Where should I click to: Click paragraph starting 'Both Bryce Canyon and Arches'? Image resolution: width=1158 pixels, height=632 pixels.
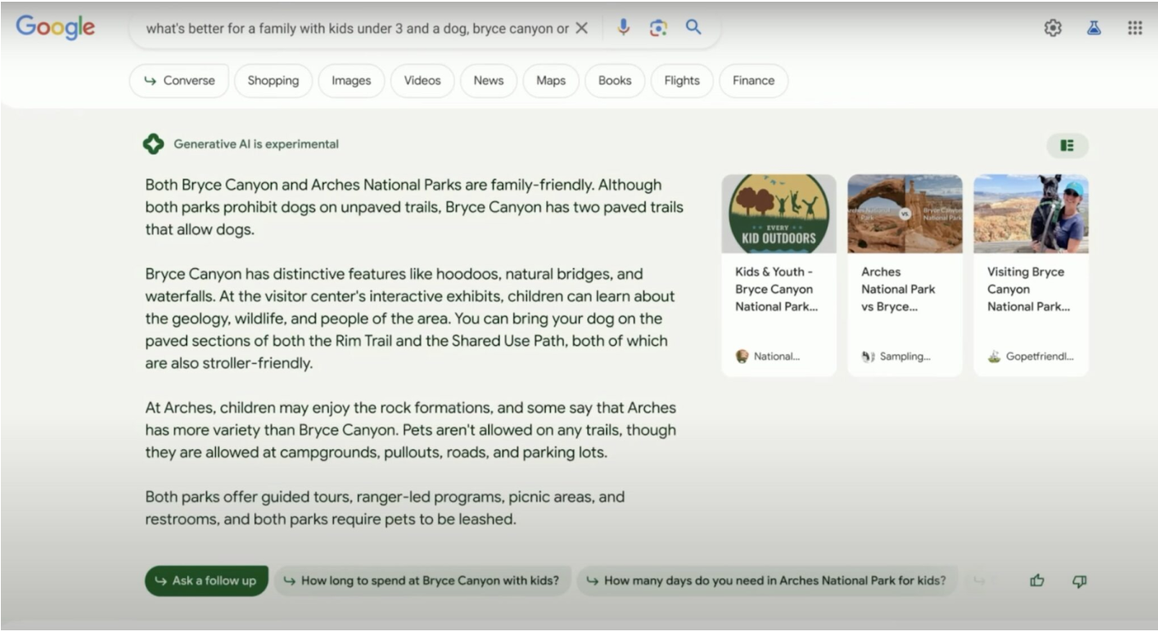[x=414, y=207]
